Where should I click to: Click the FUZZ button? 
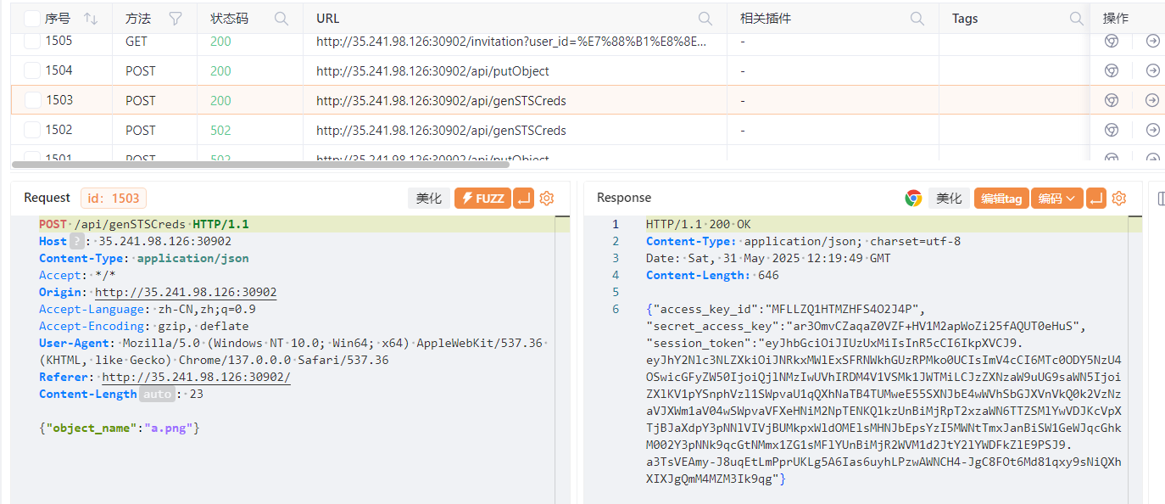(482, 199)
